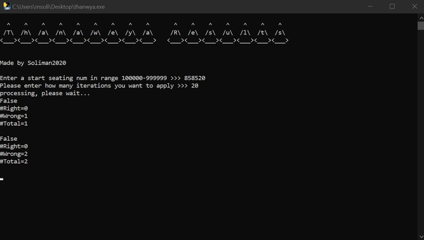This screenshot has width=424, height=240.
Task: Click the '#Total=2' output line
Action: (14, 161)
